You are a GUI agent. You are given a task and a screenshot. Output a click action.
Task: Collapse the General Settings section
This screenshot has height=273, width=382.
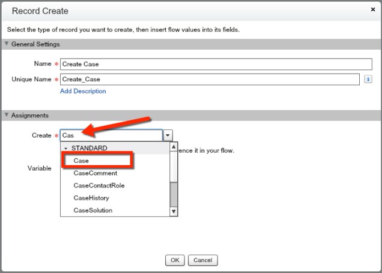(x=7, y=44)
